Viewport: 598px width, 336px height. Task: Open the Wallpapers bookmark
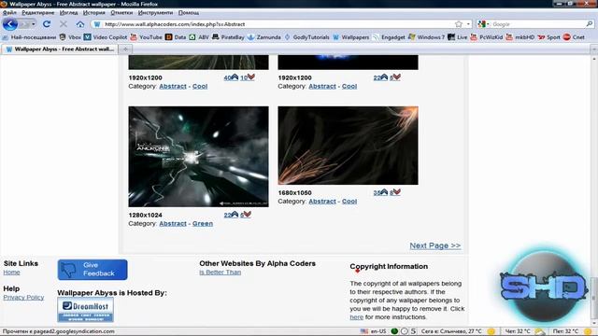[351, 37]
